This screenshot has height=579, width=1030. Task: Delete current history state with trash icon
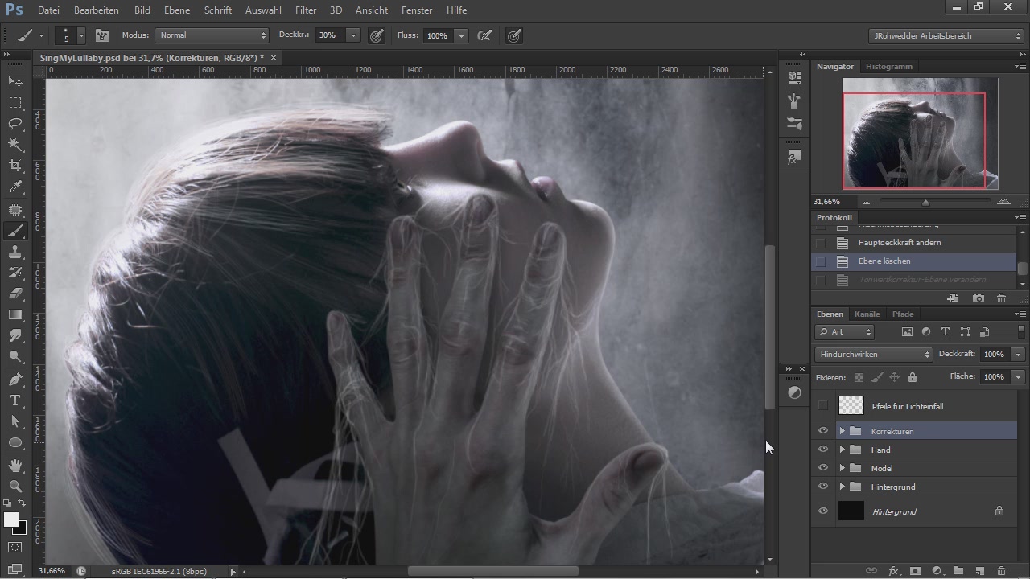click(1001, 298)
